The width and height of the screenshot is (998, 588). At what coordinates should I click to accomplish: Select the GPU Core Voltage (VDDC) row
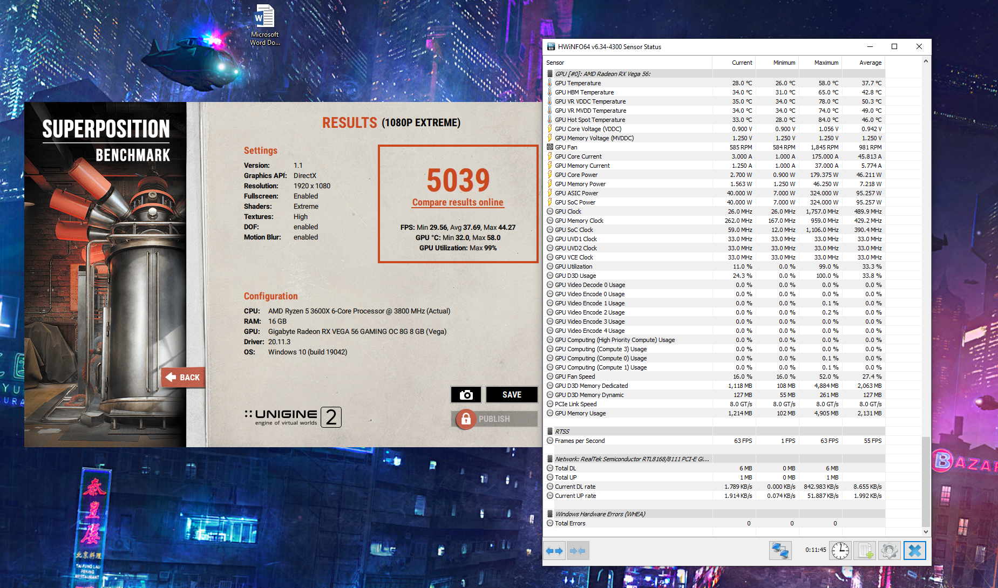click(715, 129)
